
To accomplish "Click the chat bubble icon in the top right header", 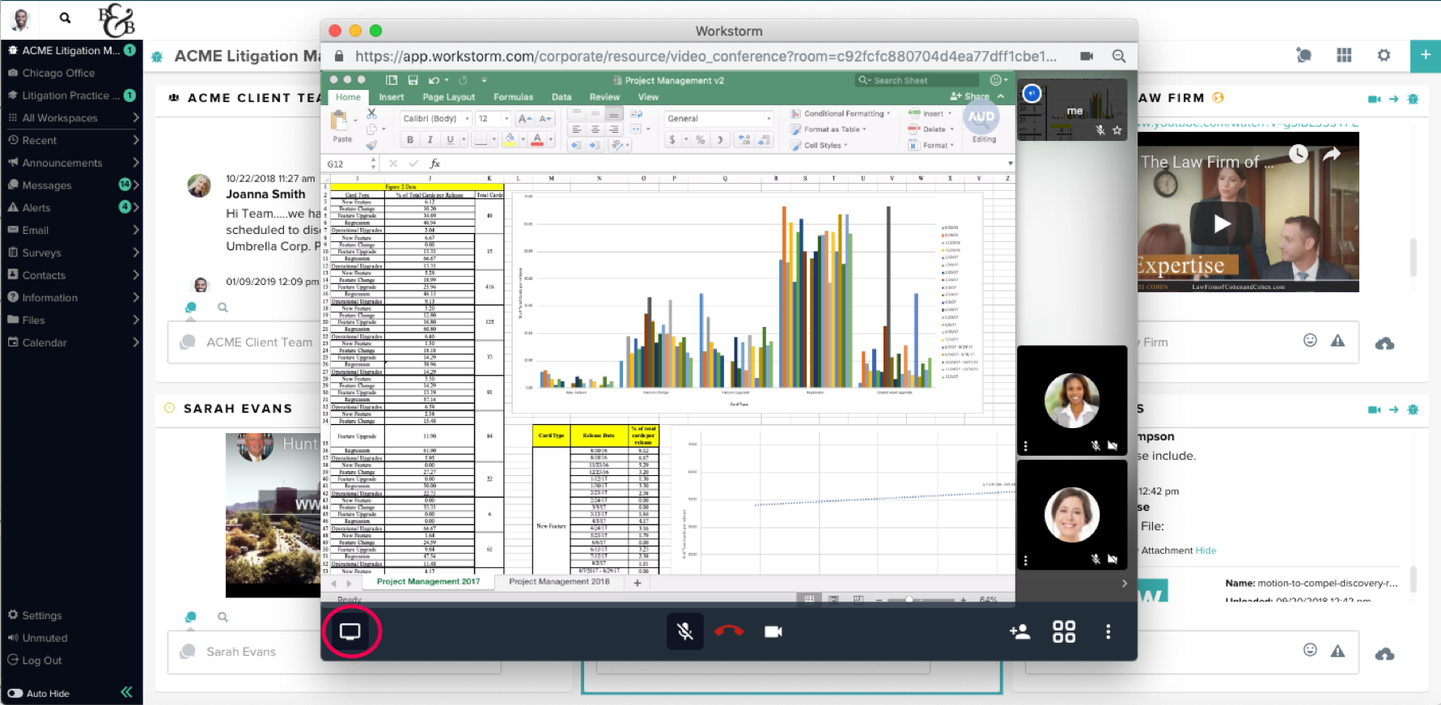I will coord(1303,55).
